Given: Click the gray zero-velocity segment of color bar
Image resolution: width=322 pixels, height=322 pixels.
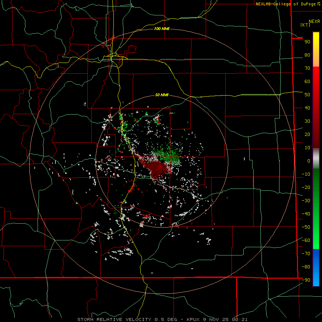Looking at the screenshot, I should click(x=316, y=158).
